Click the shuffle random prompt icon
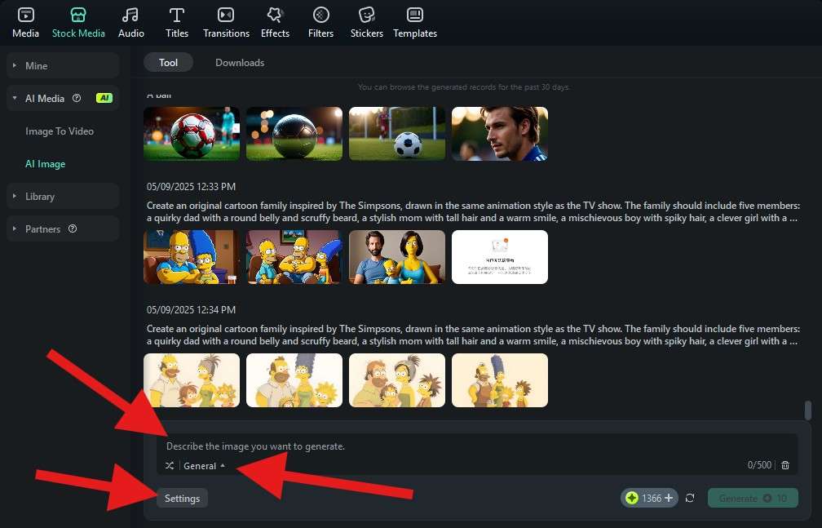 click(x=170, y=465)
